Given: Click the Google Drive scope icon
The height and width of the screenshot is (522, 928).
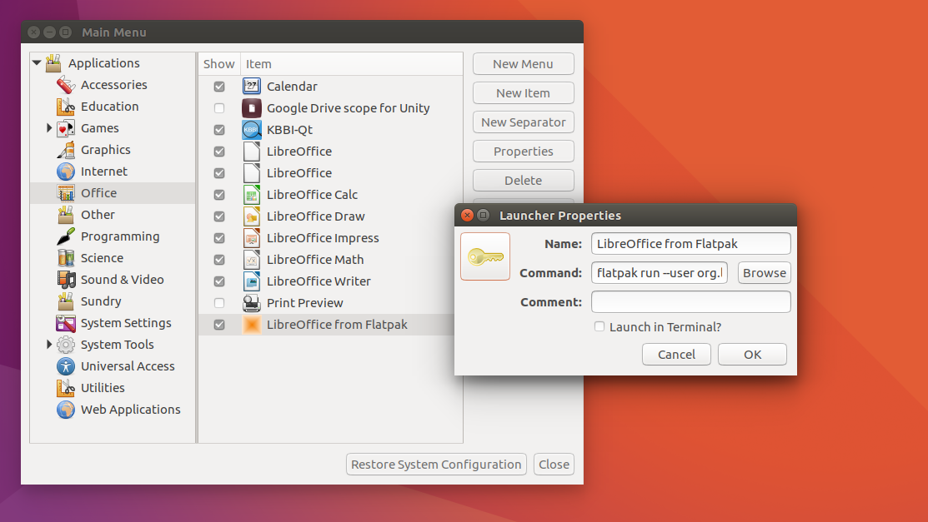Looking at the screenshot, I should [x=252, y=108].
